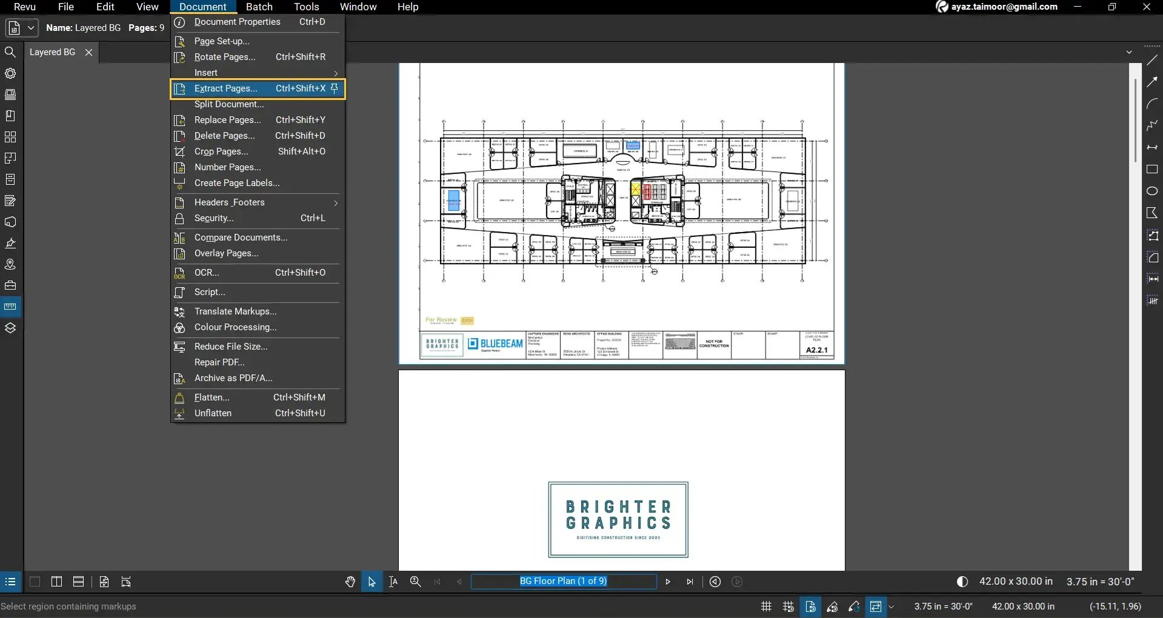Open the Bookmarks panel icon
Viewport: 1163px width, 618px height.
click(10, 116)
